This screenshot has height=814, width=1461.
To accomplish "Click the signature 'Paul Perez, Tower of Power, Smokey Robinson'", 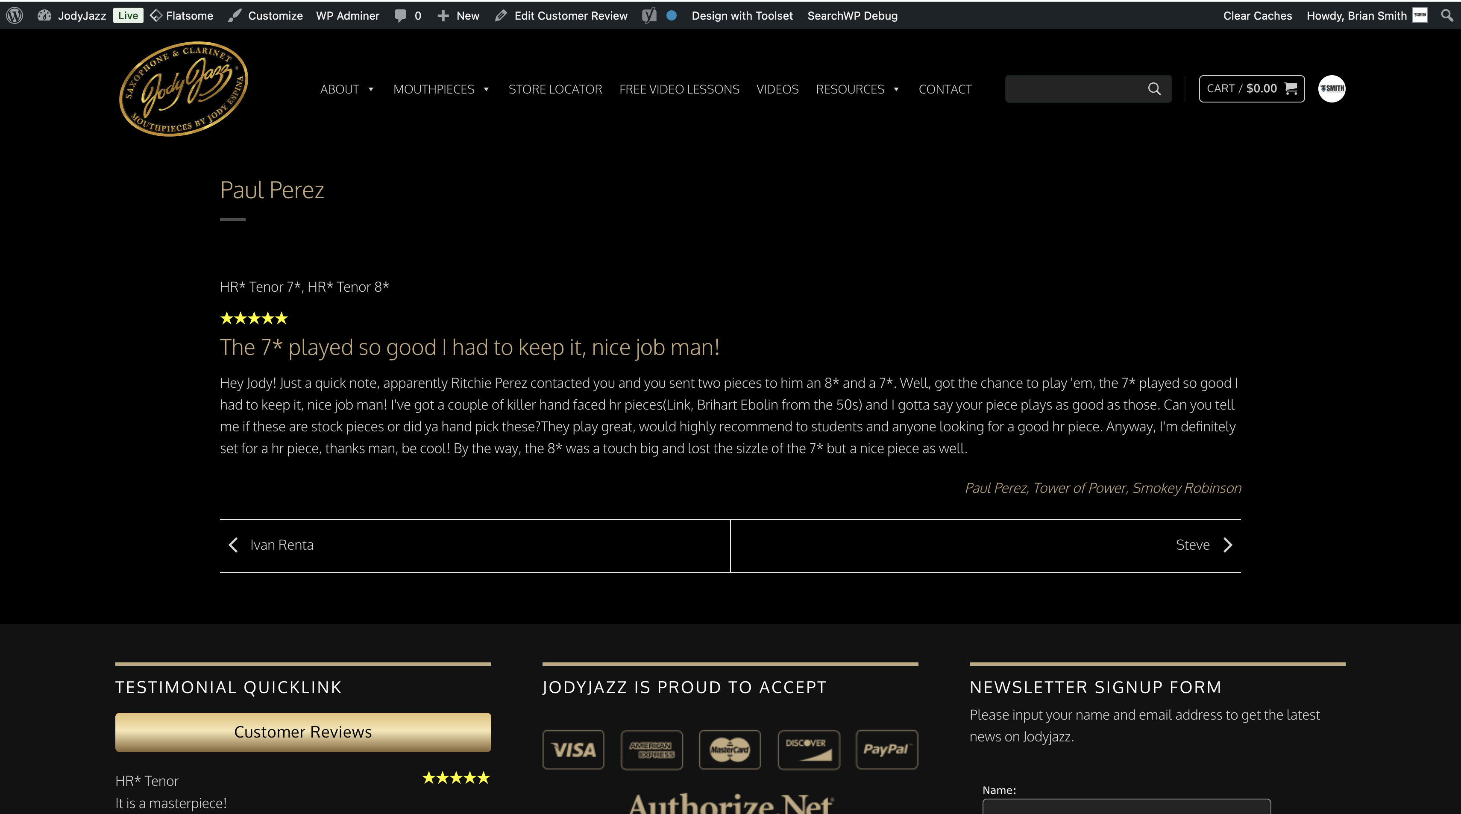I will tap(1103, 488).
